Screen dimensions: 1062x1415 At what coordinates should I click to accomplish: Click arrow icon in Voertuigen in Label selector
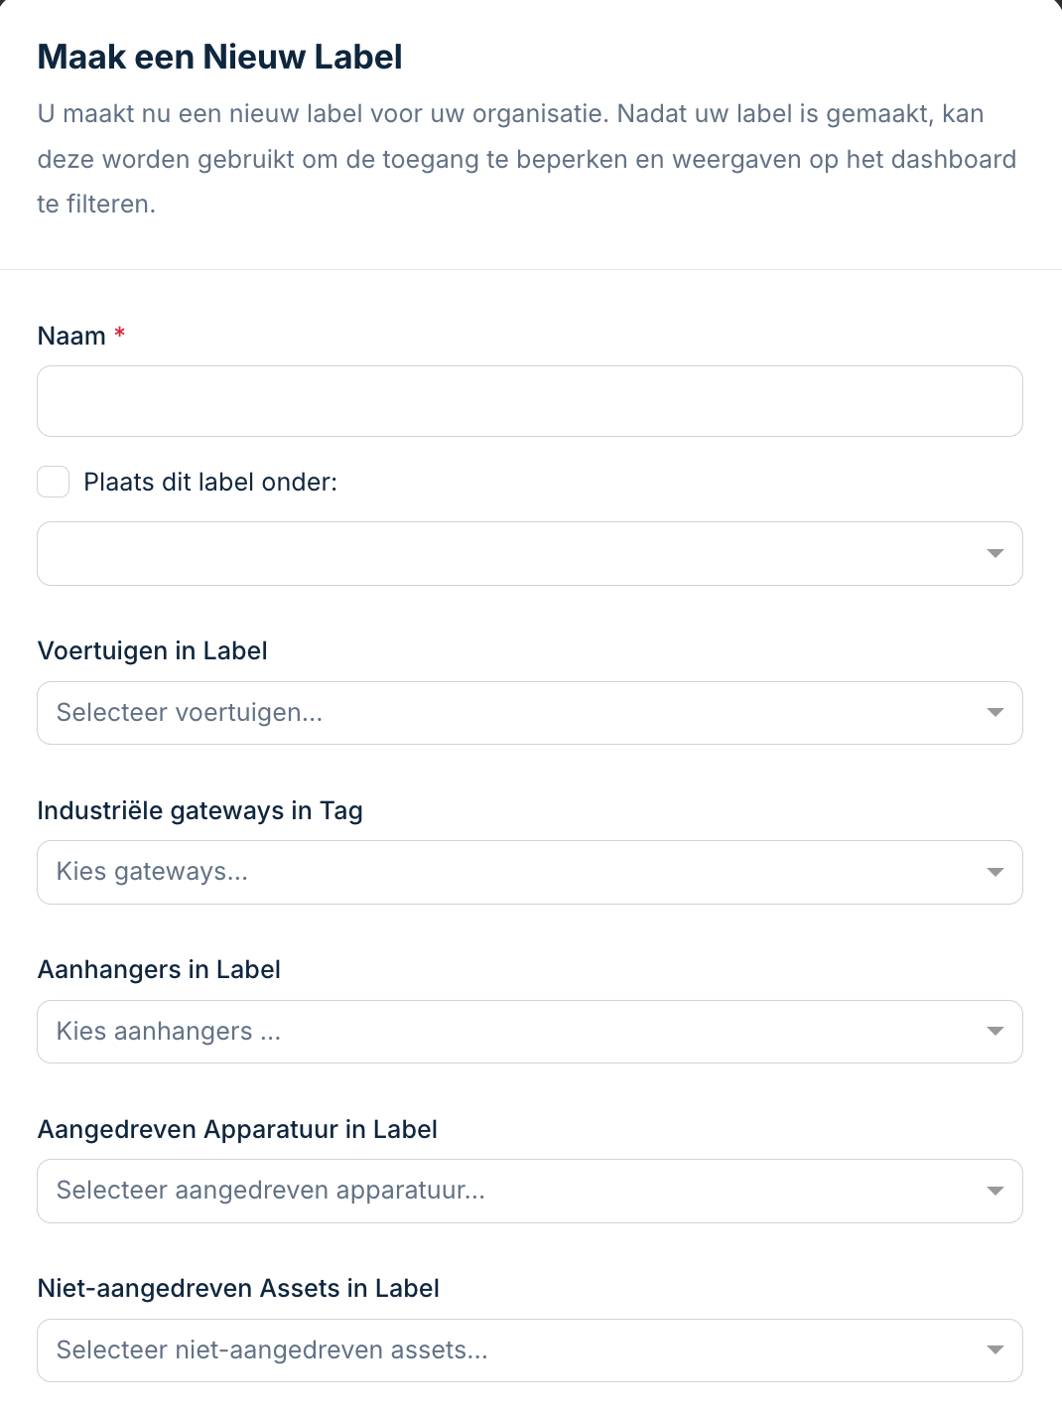tap(996, 713)
